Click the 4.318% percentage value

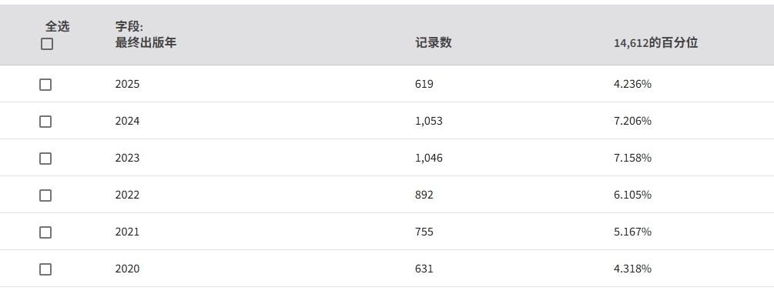point(632,269)
